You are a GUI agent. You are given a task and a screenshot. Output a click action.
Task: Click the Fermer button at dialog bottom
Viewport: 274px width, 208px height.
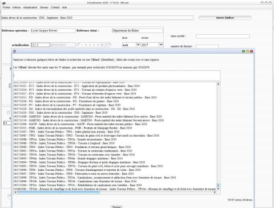pyautogui.click(x=116, y=207)
